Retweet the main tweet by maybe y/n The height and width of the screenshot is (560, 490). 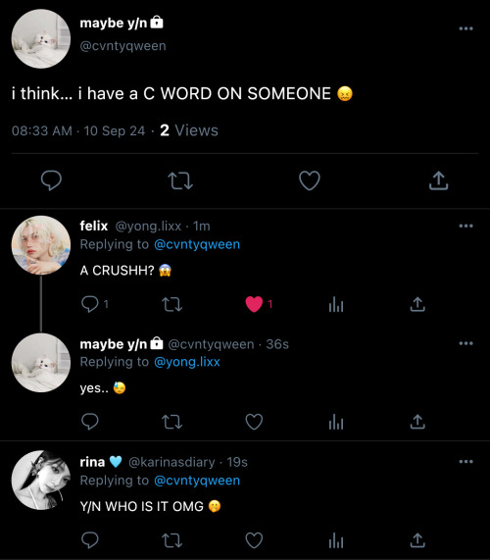click(x=180, y=180)
